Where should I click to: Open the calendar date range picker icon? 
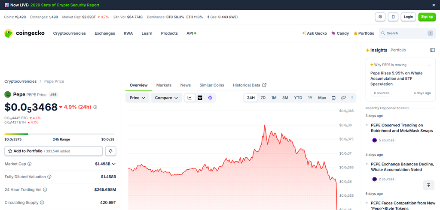tap(333, 98)
